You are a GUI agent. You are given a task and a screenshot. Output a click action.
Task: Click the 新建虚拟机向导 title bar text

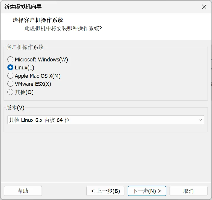23,7
